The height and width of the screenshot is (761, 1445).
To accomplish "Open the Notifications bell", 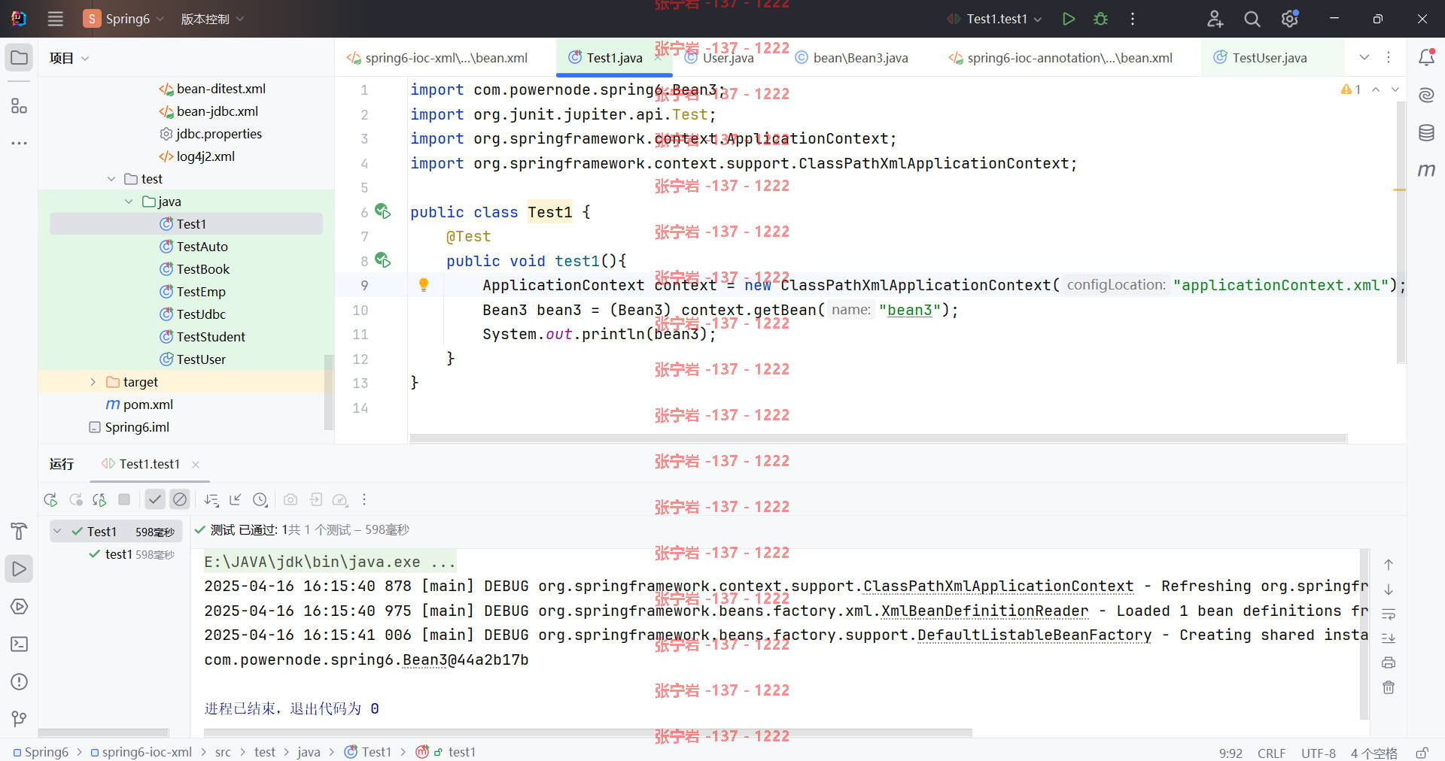I will (1426, 57).
